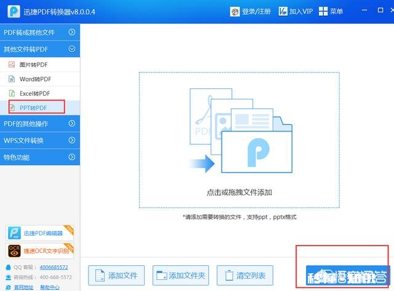394x291 pixels.
Task: Click the hotline headset icon
Action: pyautogui.click(x=8, y=277)
